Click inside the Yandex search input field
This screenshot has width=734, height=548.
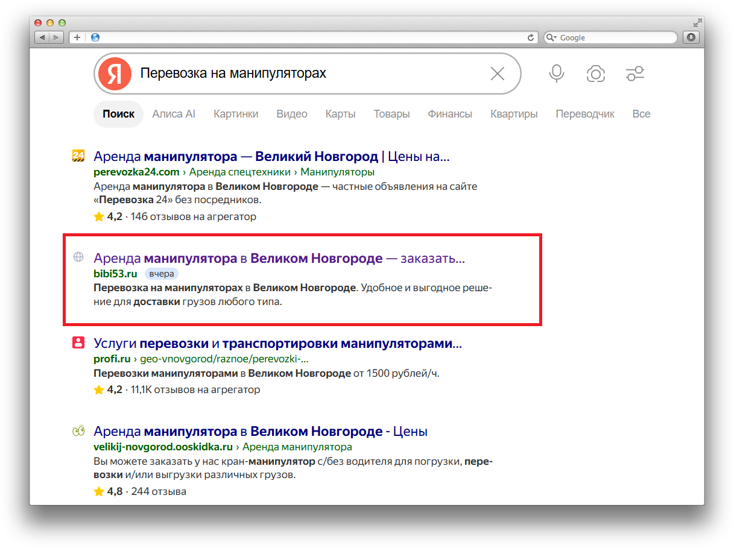coord(311,74)
